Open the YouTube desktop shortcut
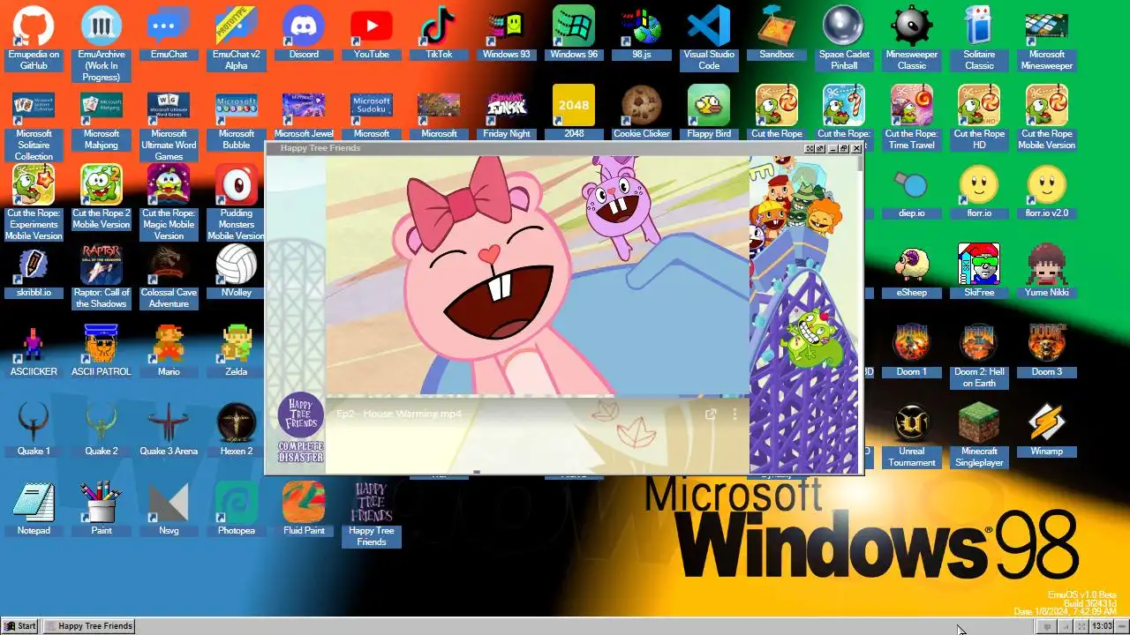Screen dimensions: 1130x635 pyautogui.click(x=371, y=33)
